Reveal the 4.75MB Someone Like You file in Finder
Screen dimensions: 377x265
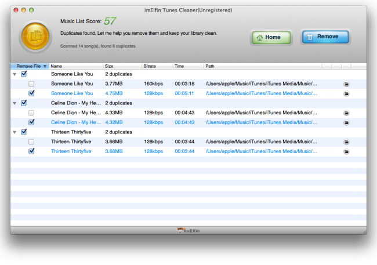click(x=346, y=93)
